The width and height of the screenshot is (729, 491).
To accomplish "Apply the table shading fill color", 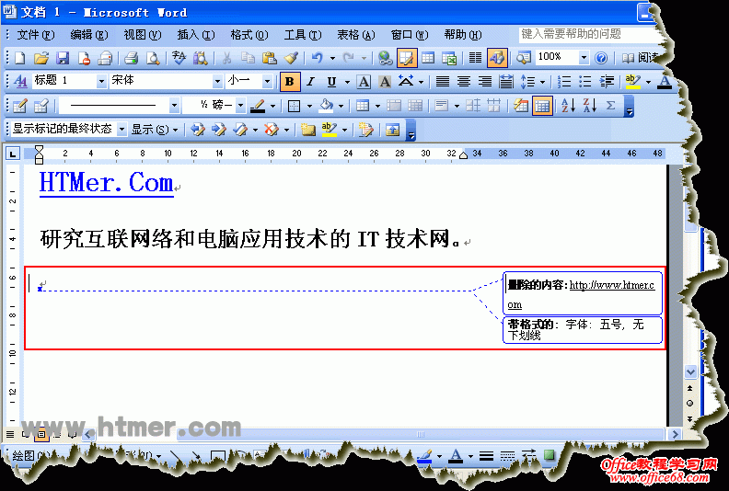I will [x=327, y=106].
